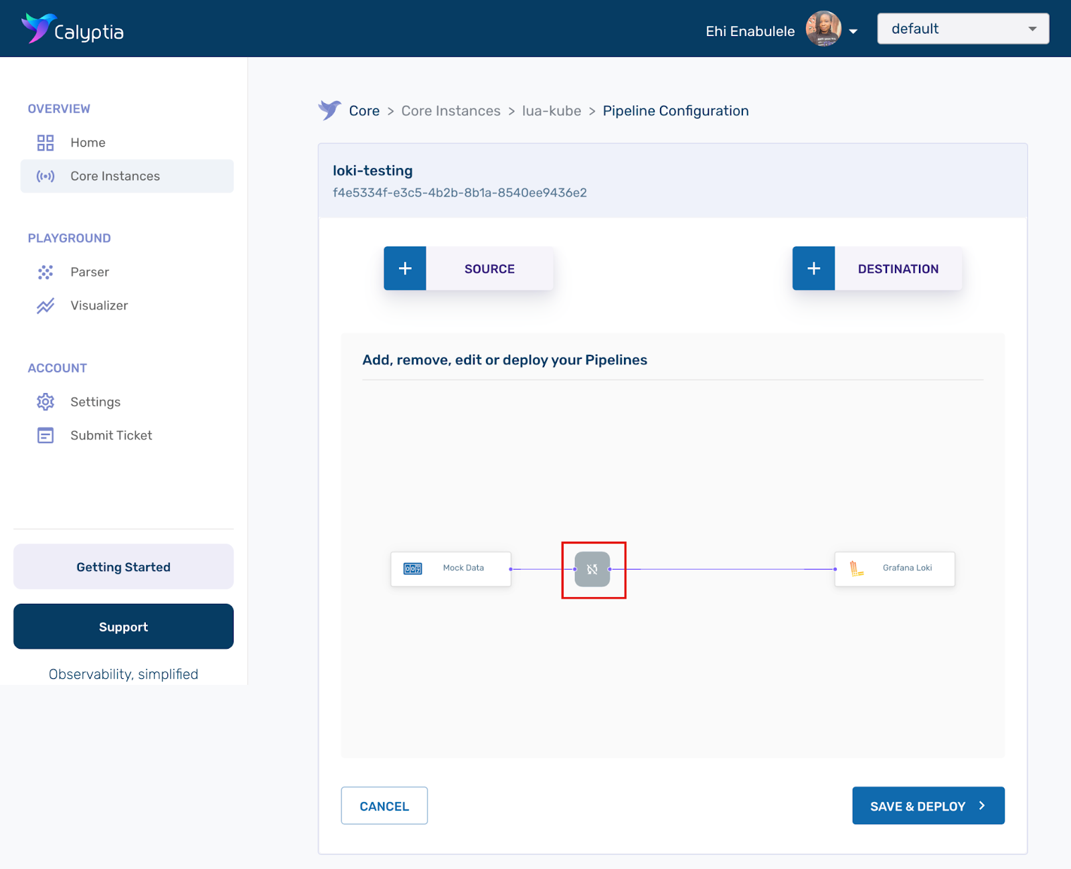
Task: Click the pipeline ID f4e5334f text
Action: (460, 193)
